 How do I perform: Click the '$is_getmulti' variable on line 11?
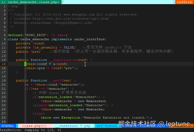tap(45, 47)
